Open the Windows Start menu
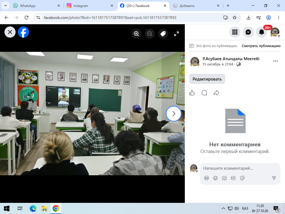Viewport: 285px width, 214px height. pyautogui.click(x=7, y=208)
